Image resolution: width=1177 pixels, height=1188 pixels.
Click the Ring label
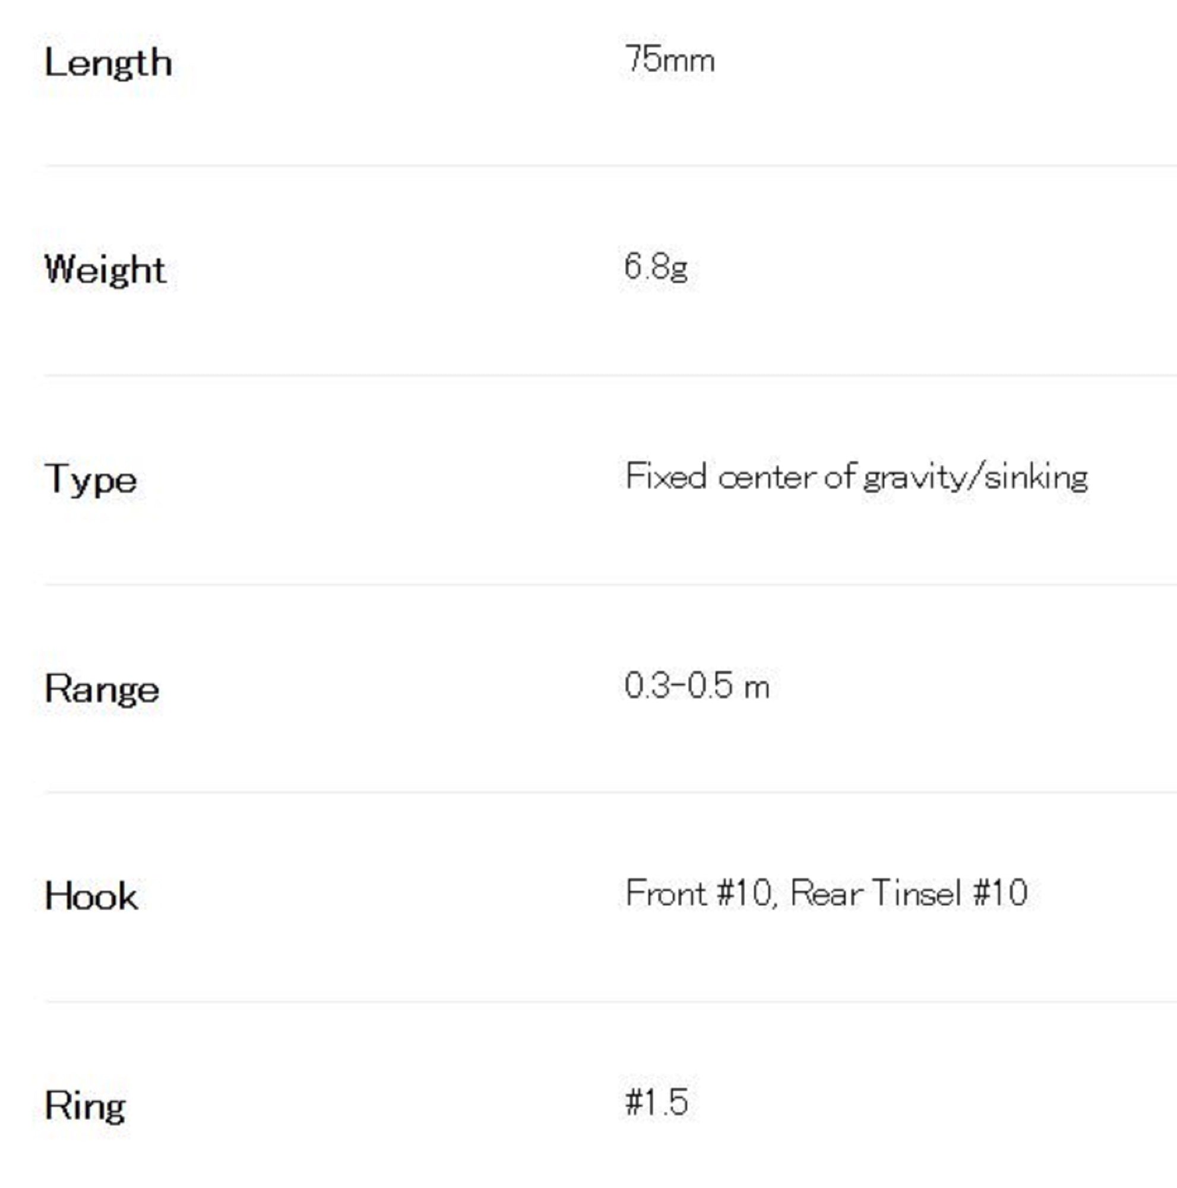85,1106
